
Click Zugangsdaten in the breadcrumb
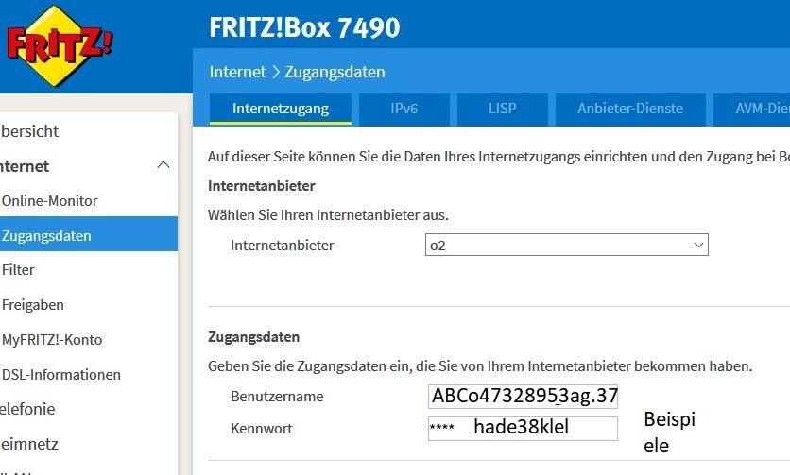[335, 72]
